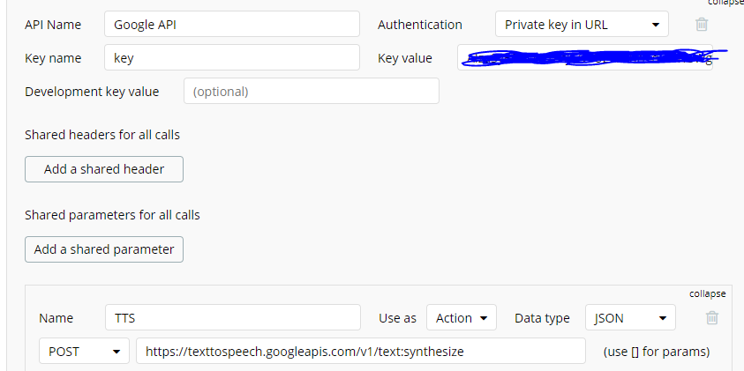744x371 pixels.
Task: Delete the TTS call using trash icon
Action: click(712, 318)
